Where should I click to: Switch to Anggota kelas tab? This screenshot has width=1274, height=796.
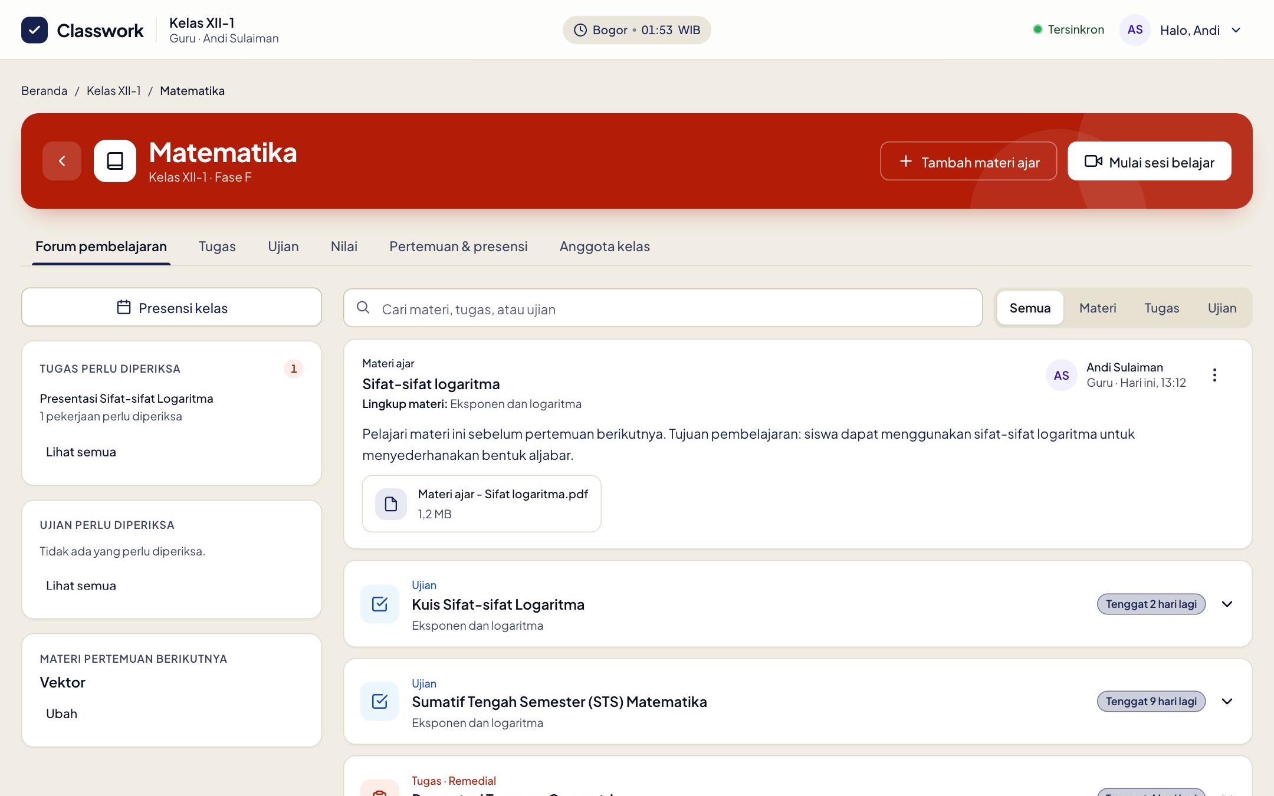(x=605, y=246)
